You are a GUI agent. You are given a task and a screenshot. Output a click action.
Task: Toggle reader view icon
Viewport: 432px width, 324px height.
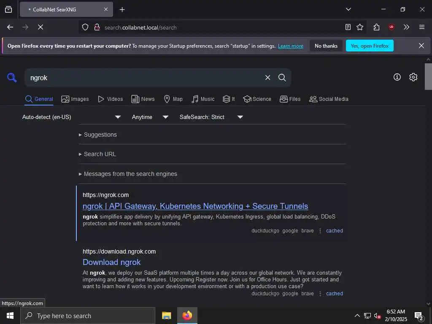pyautogui.click(x=348, y=27)
